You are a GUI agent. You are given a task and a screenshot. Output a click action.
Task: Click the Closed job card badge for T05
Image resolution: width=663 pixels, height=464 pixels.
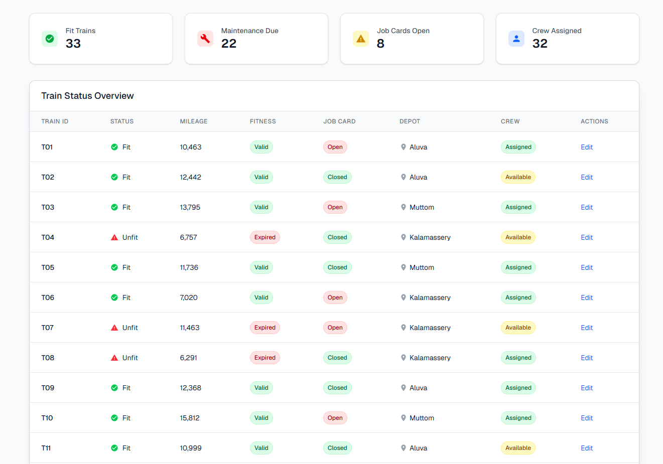coord(337,267)
